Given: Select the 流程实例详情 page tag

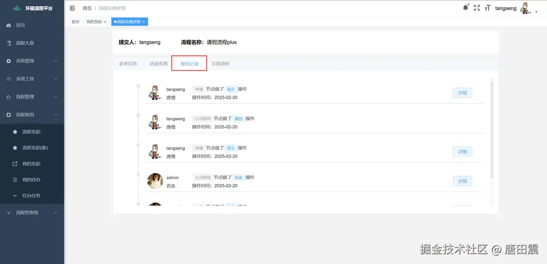Looking at the screenshot, I should coord(129,22).
